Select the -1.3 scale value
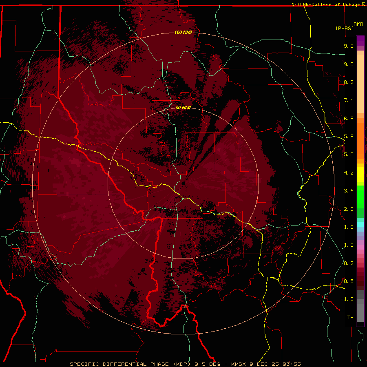 pos(347,299)
